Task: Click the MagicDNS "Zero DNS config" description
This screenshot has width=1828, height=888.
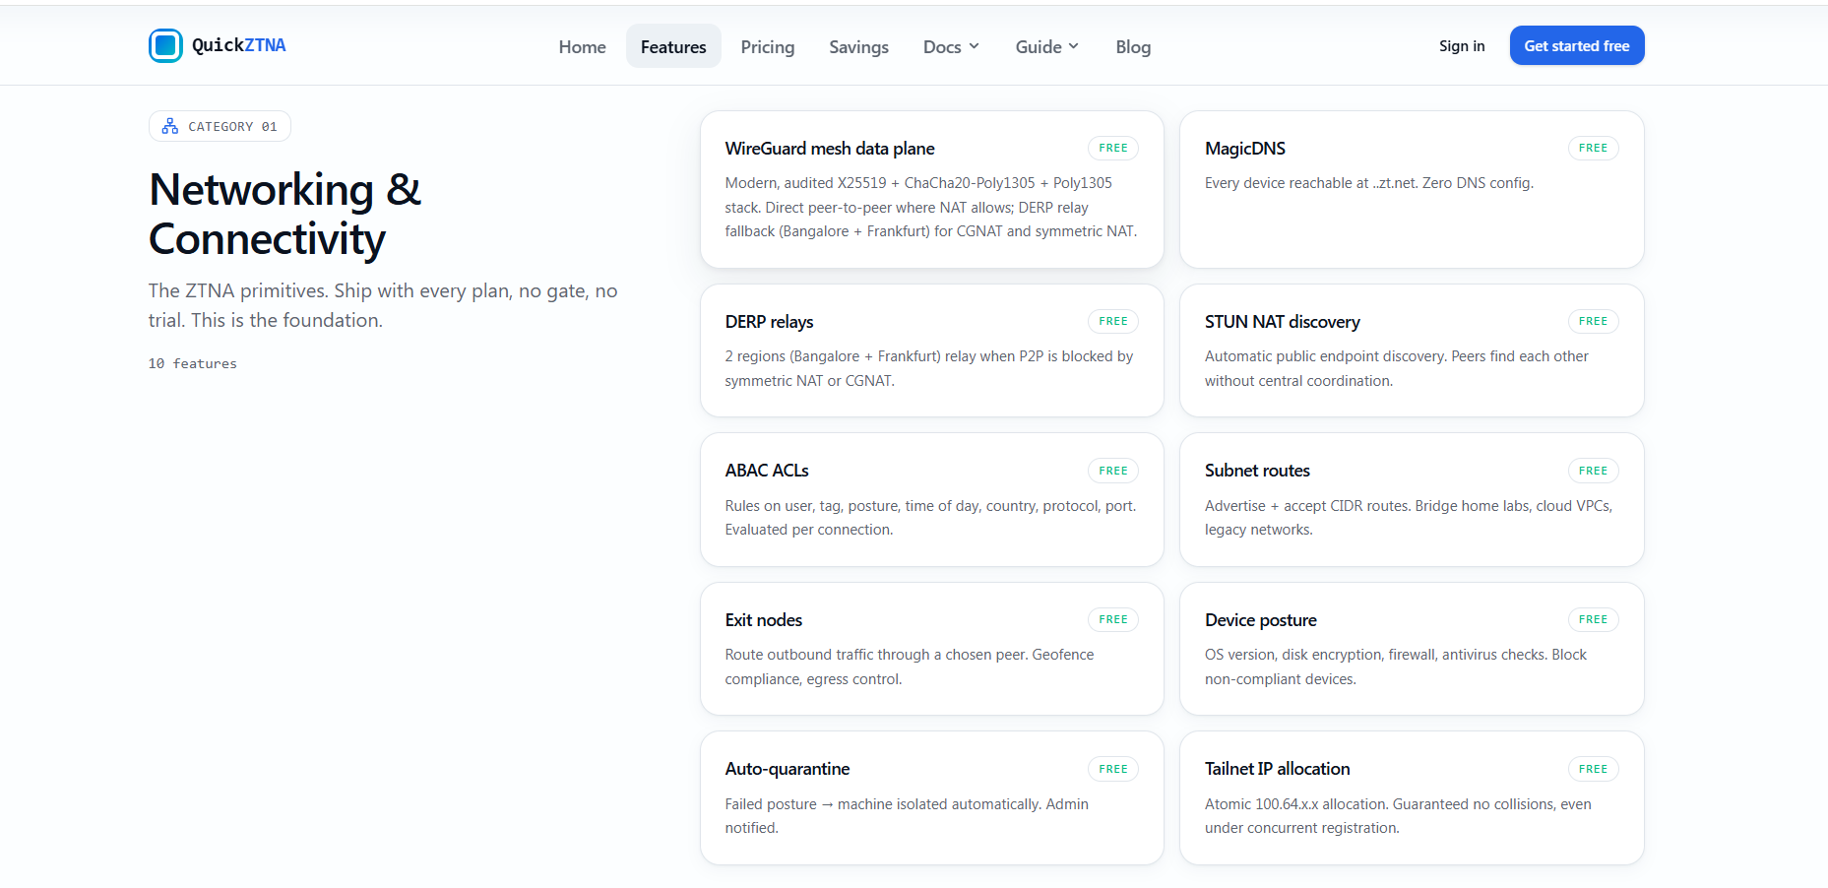Action: coord(1369,183)
